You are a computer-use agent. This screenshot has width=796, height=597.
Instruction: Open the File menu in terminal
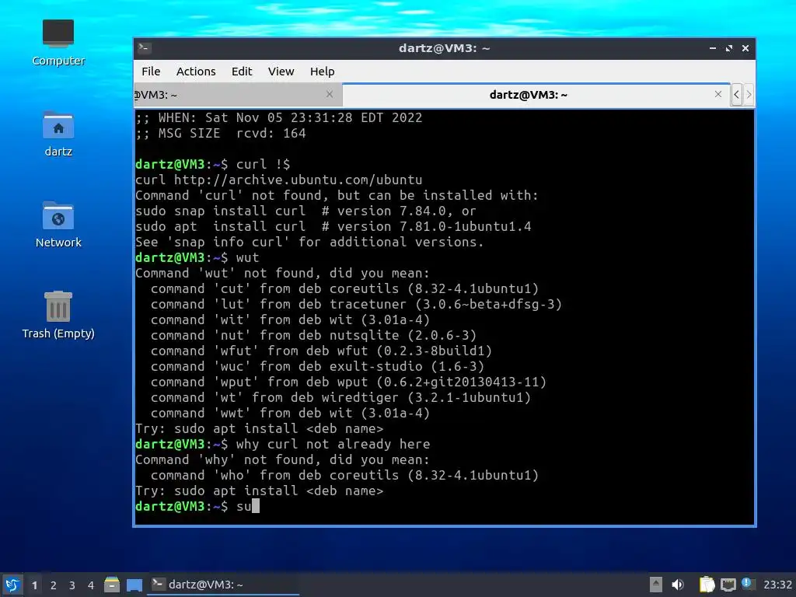click(151, 72)
